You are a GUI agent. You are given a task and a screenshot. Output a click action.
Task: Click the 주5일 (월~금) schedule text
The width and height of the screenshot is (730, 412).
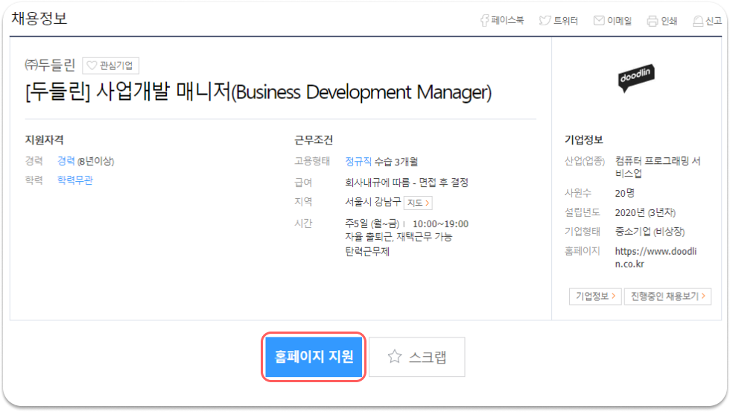[372, 224]
